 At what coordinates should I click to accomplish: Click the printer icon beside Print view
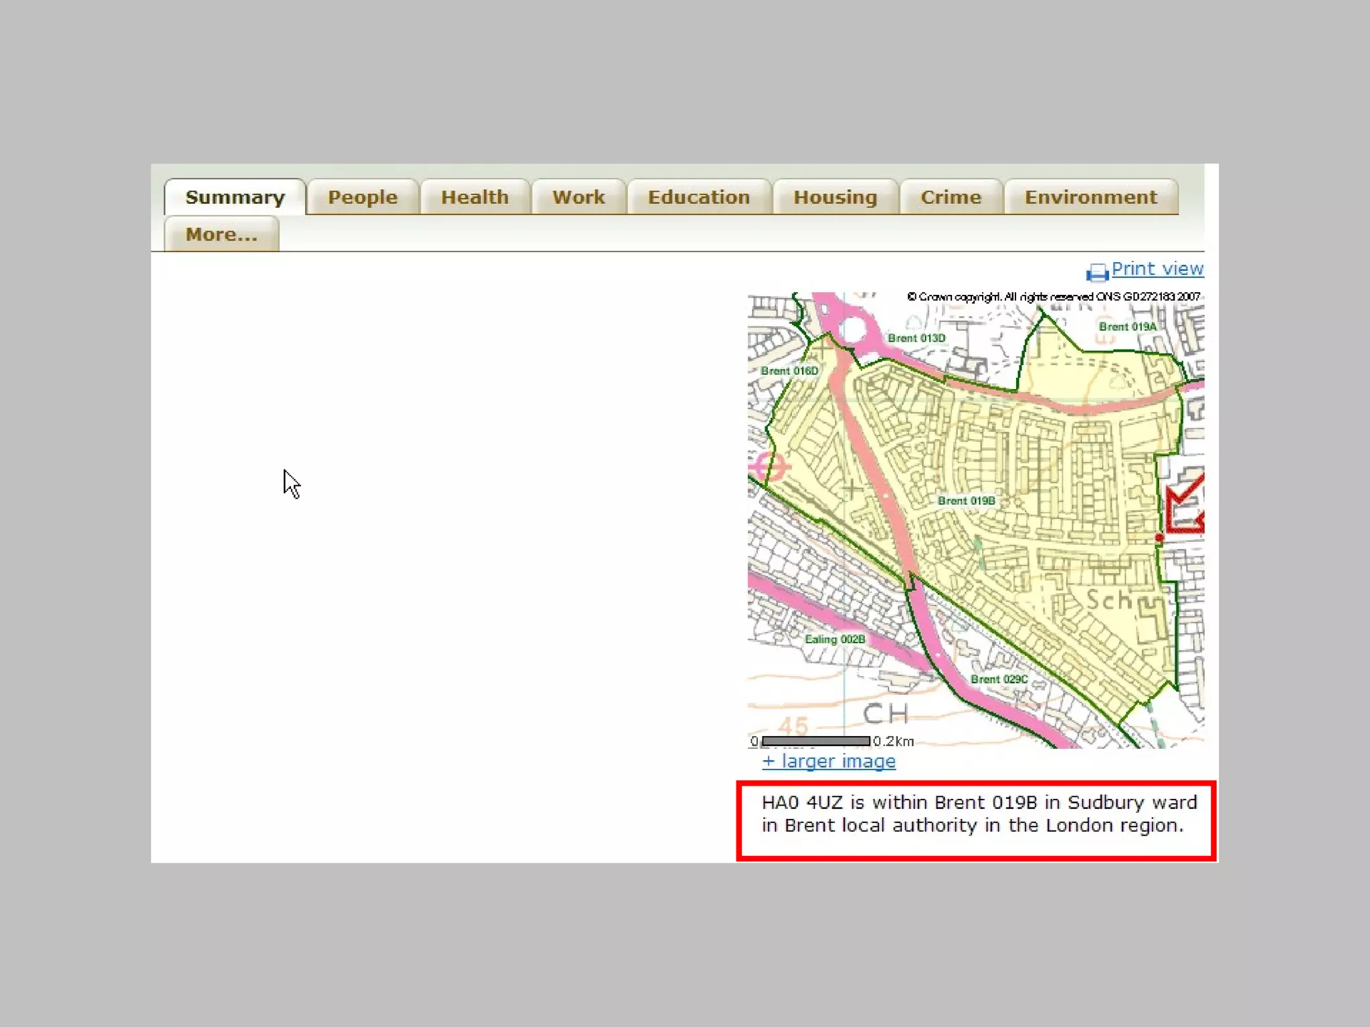pyautogui.click(x=1097, y=271)
